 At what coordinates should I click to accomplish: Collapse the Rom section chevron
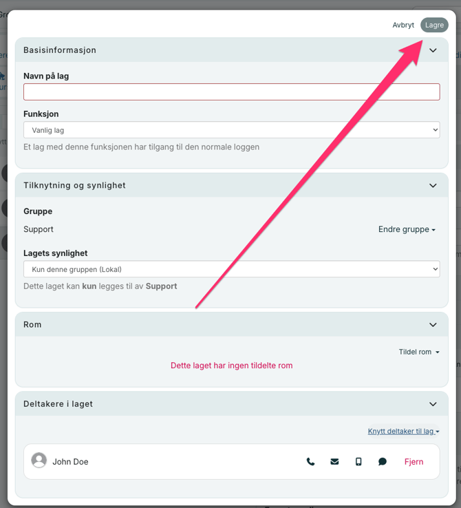pyautogui.click(x=433, y=325)
